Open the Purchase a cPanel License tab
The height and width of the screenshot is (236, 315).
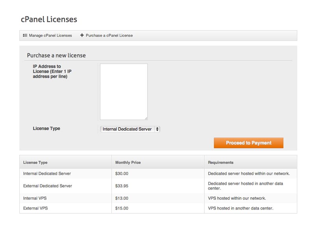tap(106, 35)
